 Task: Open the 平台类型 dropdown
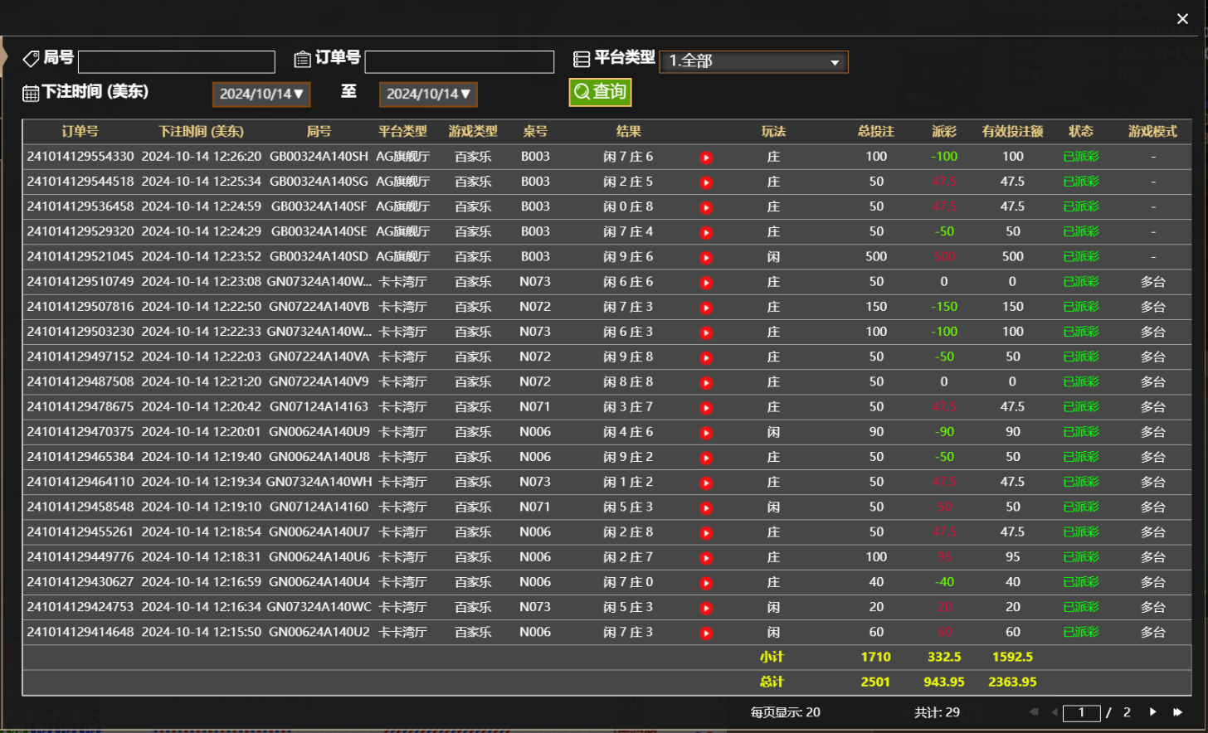click(x=753, y=61)
